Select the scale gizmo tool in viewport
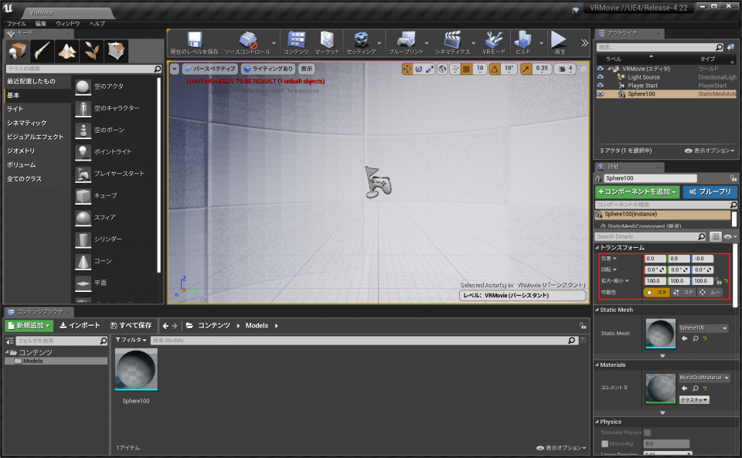Image resolution: width=742 pixels, height=458 pixels. point(430,69)
